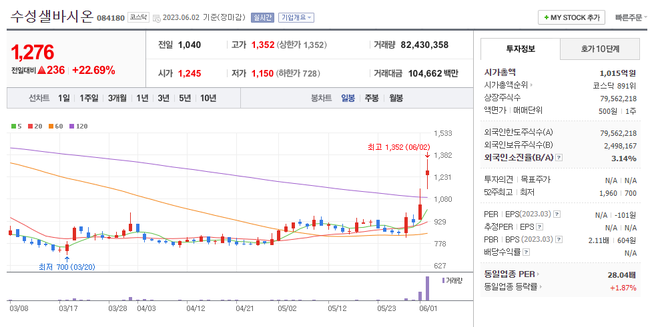Choose the 월봉 monthly candle chart
Screen dimensions: 654x327
[x=396, y=98]
